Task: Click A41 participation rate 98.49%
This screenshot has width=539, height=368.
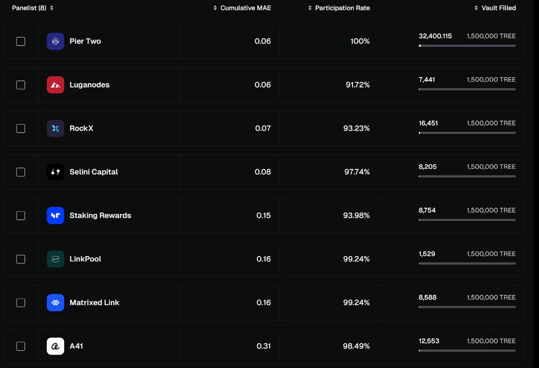Action: 356,346
